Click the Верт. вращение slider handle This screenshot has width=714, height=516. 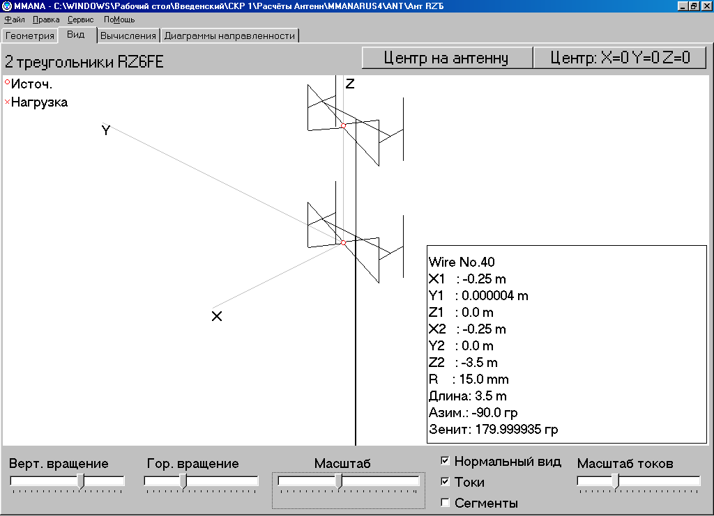tap(81, 481)
